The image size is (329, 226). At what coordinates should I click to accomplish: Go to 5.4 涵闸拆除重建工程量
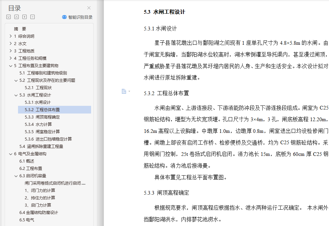(41, 147)
